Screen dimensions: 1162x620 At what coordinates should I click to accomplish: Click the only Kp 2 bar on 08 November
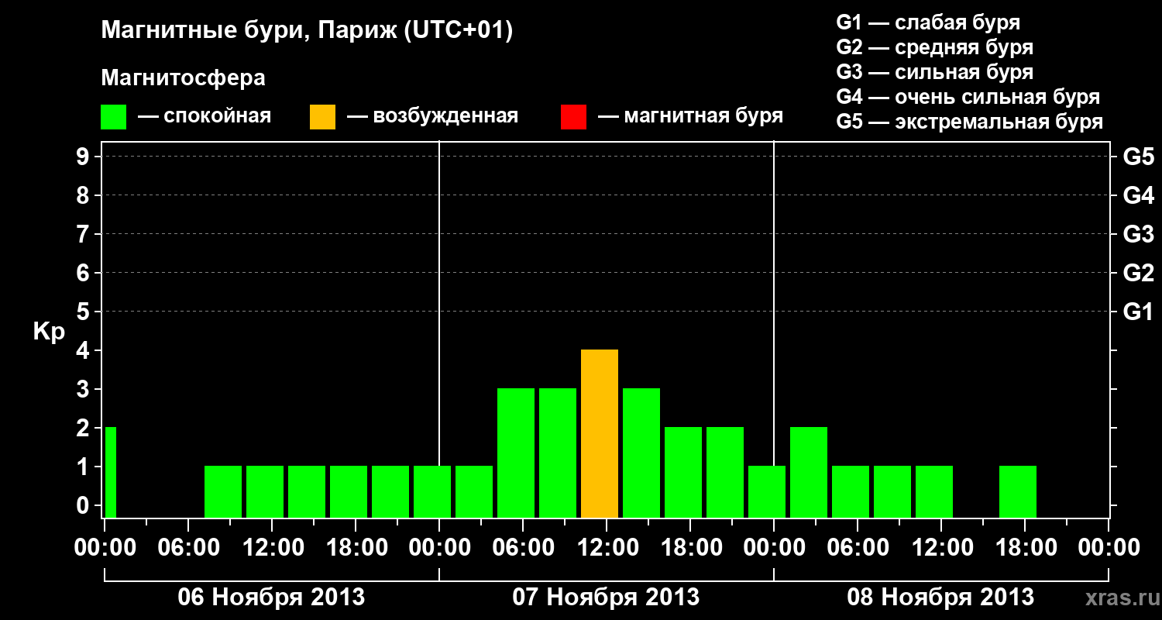809,473
